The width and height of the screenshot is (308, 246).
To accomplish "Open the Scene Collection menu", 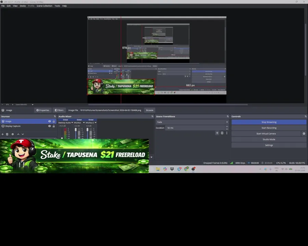I will pyautogui.click(x=44, y=6).
